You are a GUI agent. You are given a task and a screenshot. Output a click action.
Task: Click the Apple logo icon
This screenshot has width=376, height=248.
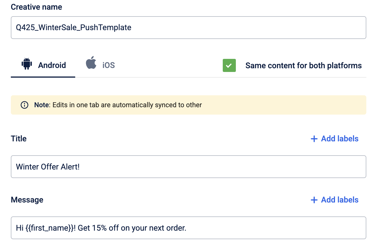(x=91, y=63)
